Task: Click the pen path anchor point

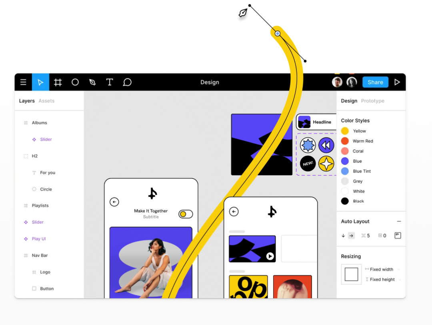Action: coord(278,34)
